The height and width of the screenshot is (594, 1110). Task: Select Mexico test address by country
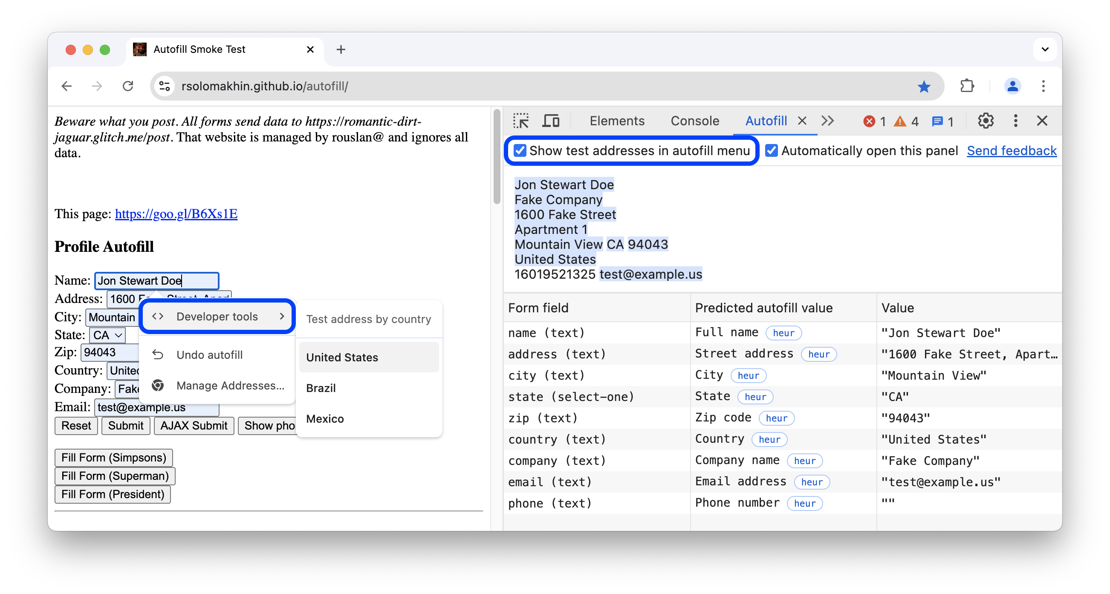[x=326, y=419]
